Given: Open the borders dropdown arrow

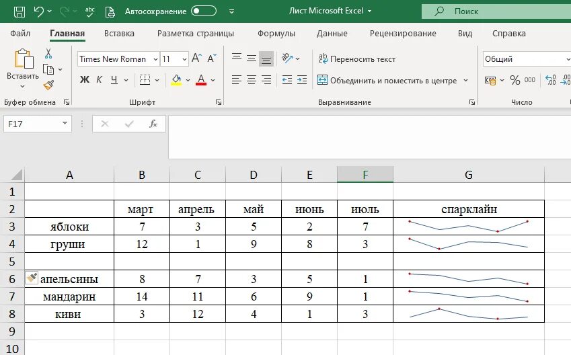Looking at the screenshot, I should click(x=157, y=80).
